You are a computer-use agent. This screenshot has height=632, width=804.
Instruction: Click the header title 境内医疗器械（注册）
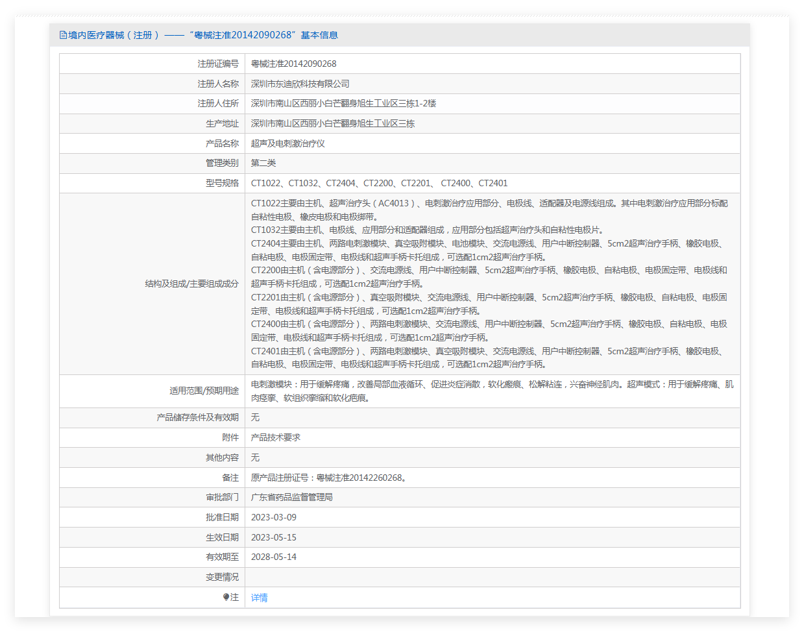pyautogui.click(x=114, y=35)
